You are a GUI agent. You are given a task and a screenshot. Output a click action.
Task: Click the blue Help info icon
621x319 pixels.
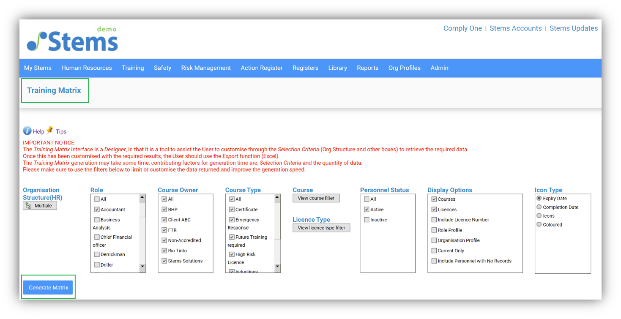coord(27,131)
